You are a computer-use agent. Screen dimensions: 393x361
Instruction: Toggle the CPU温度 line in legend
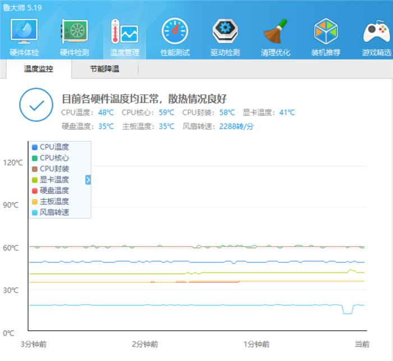54,147
